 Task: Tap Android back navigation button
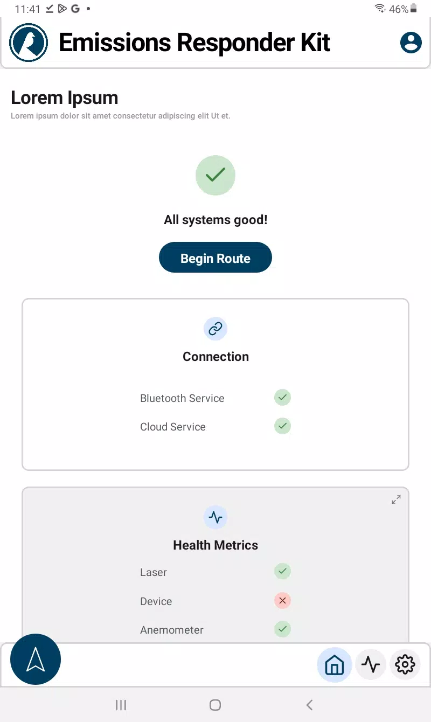[x=309, y=705]
